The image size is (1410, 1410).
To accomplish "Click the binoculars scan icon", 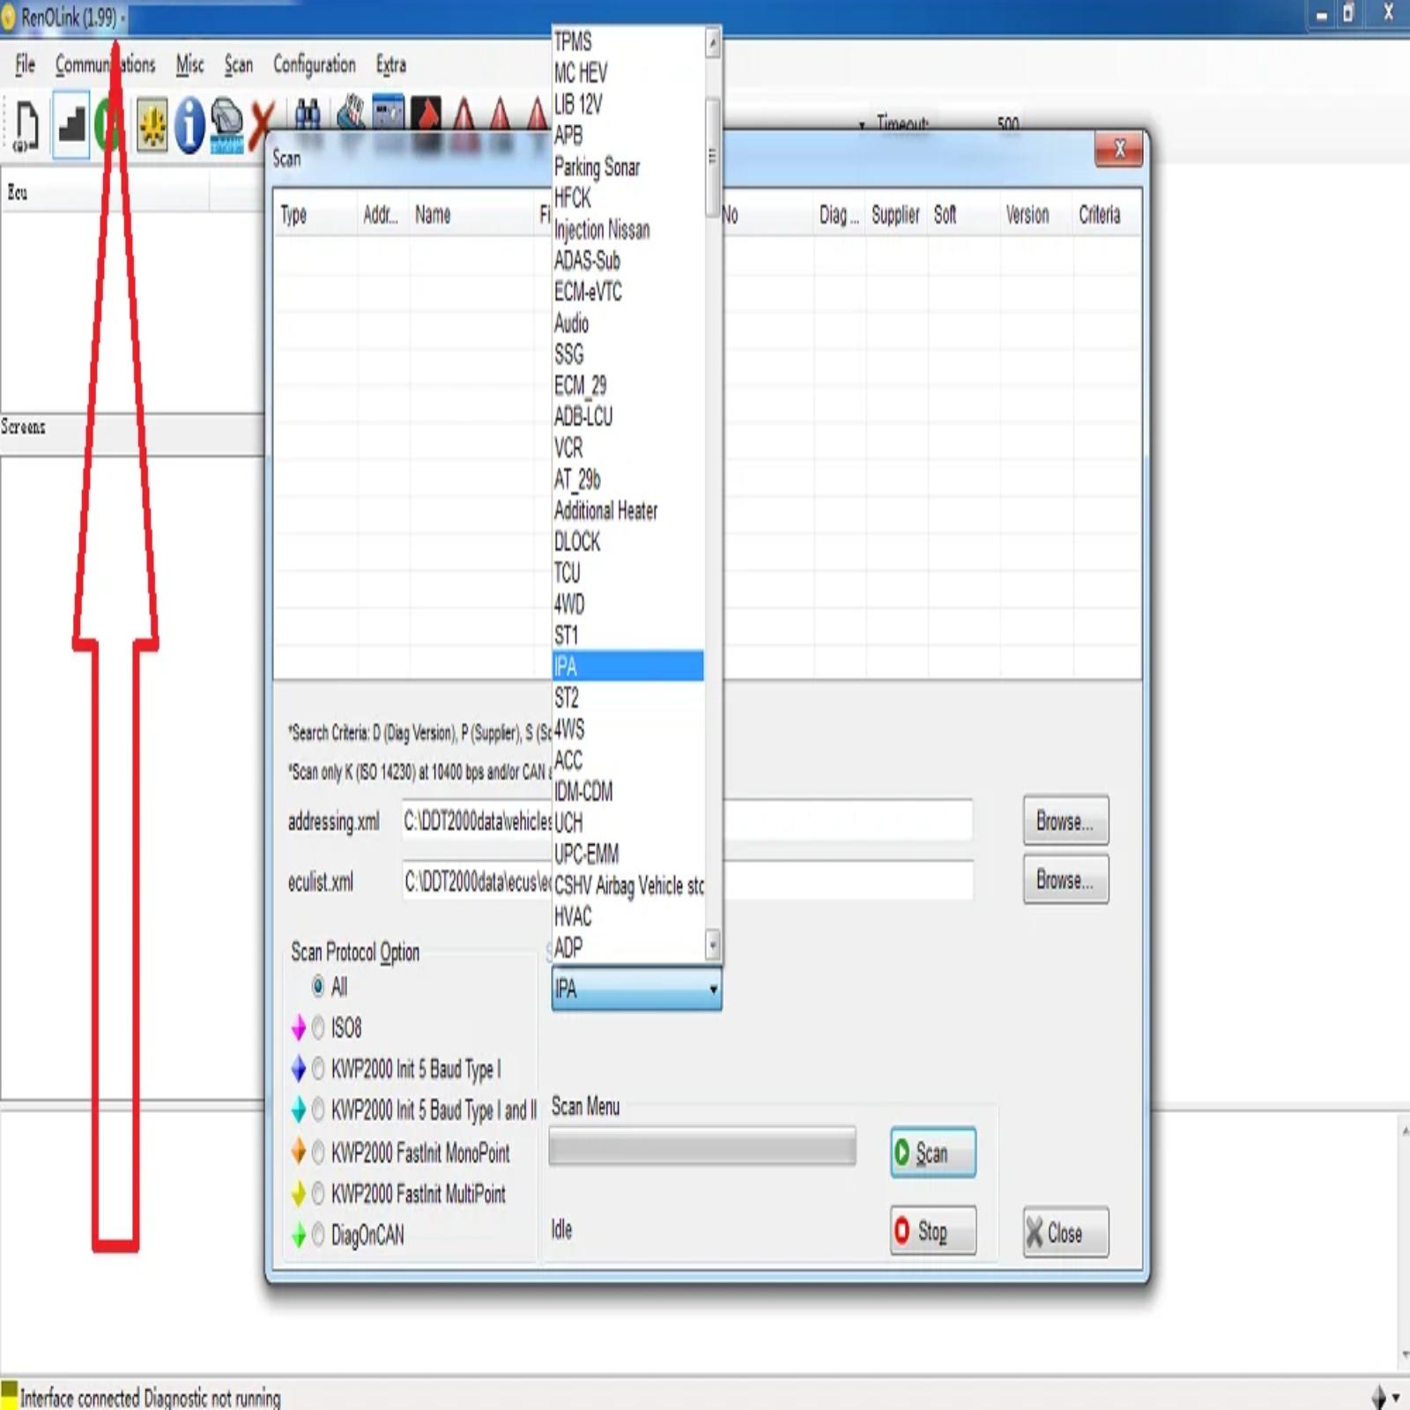I will point(308,115).
